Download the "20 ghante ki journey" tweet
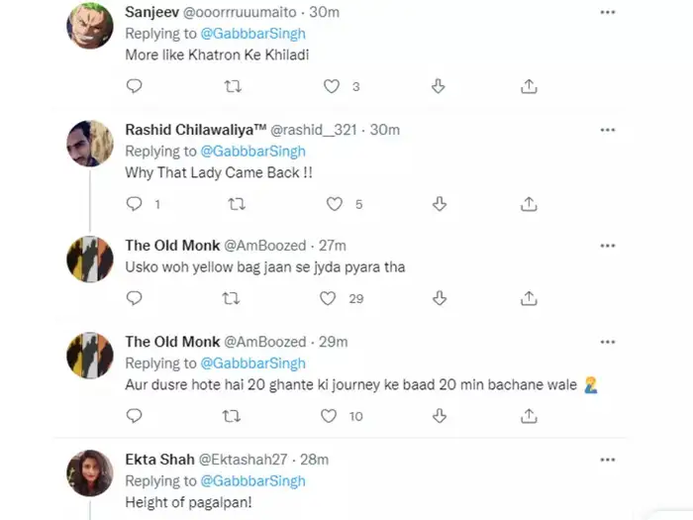This screenshot has width=693, height=520. [438, 415]
